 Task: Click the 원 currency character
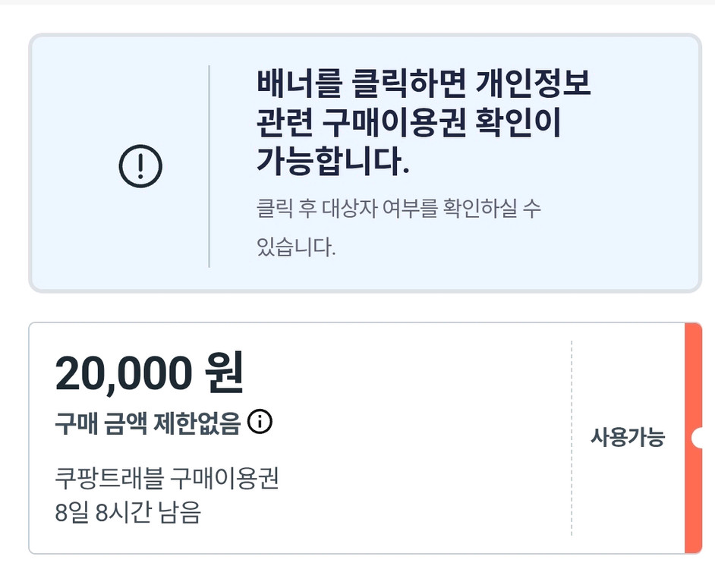coord(223,373)
